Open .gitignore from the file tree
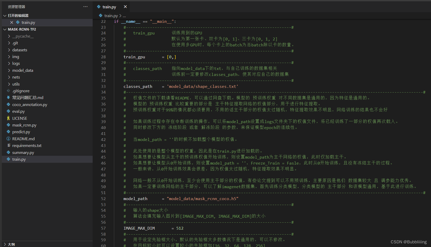Screen dimensions: 431x247 click(x=21, y=91)
